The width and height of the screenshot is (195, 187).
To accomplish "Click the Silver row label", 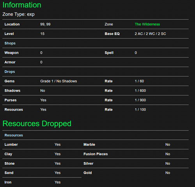I will [x=89, y=163].
